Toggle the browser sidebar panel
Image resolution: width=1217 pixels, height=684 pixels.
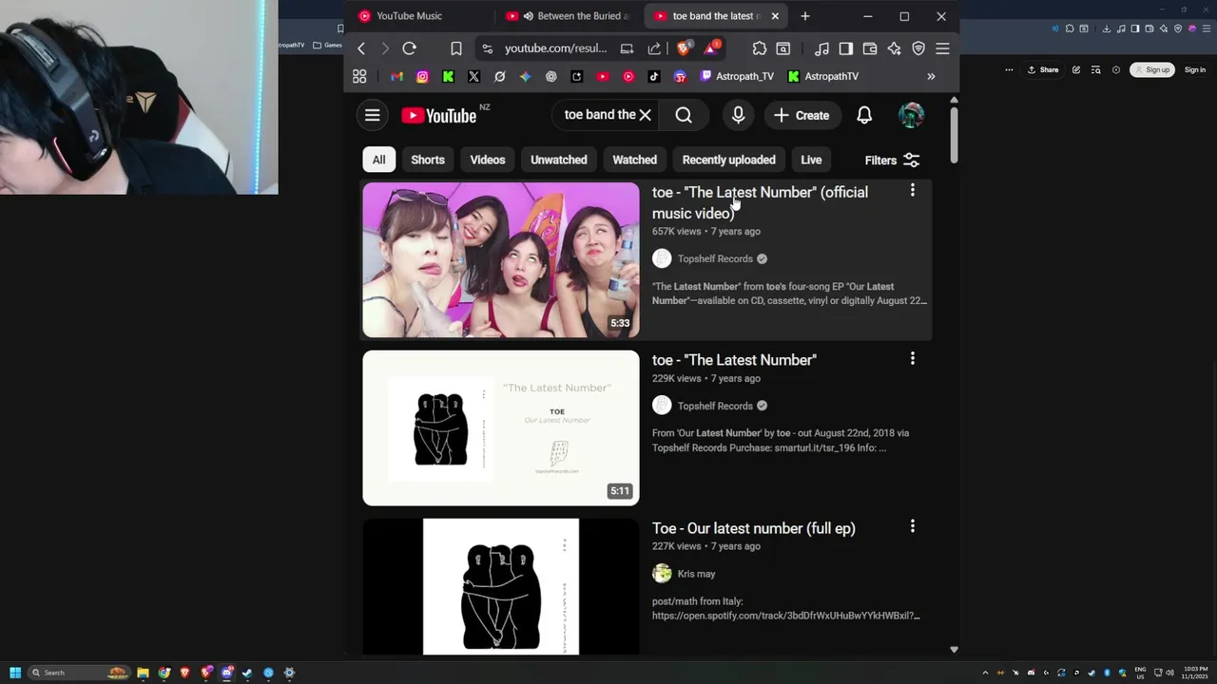click(845, 48)
